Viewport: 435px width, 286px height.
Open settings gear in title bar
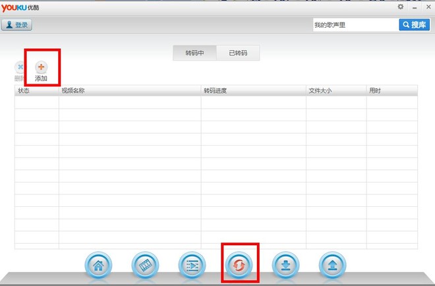pyautogui.click(x=400, y=7)
